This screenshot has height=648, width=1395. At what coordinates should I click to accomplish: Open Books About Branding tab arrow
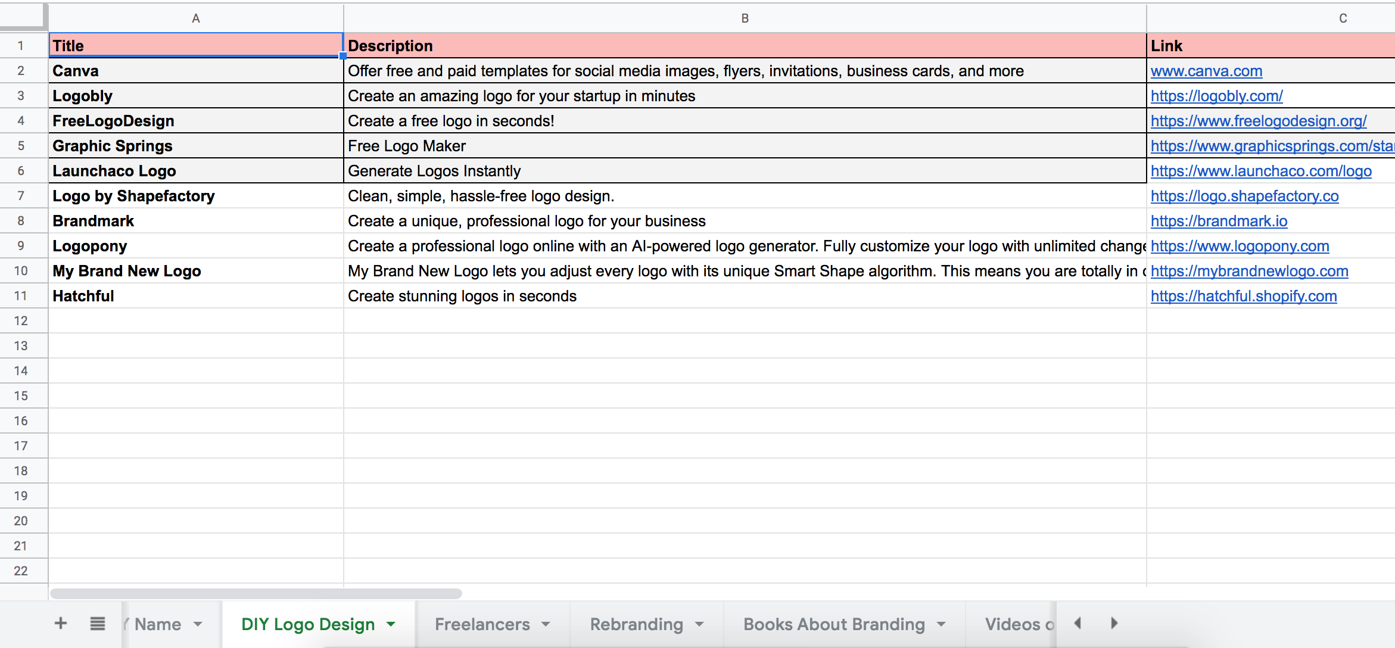point(941,624)
